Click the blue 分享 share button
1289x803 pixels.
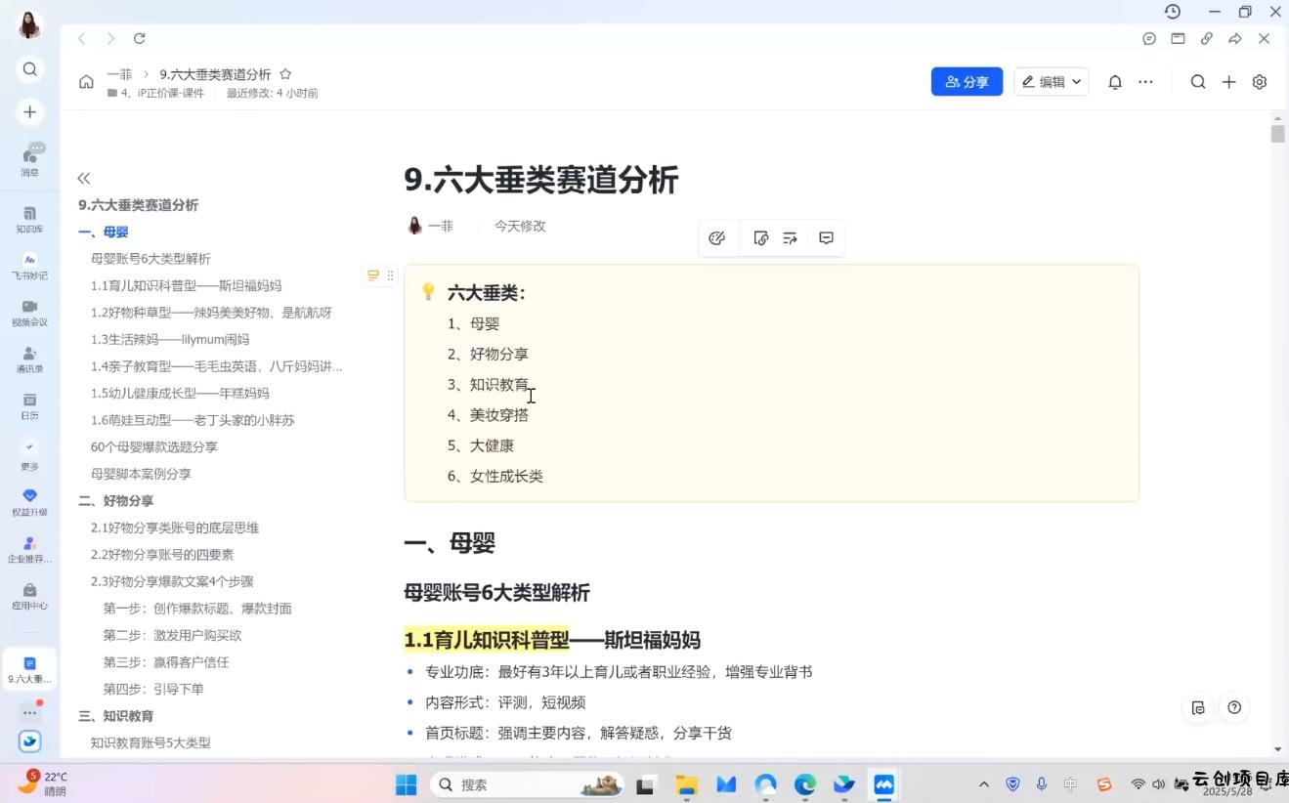(x=967, y=82)
